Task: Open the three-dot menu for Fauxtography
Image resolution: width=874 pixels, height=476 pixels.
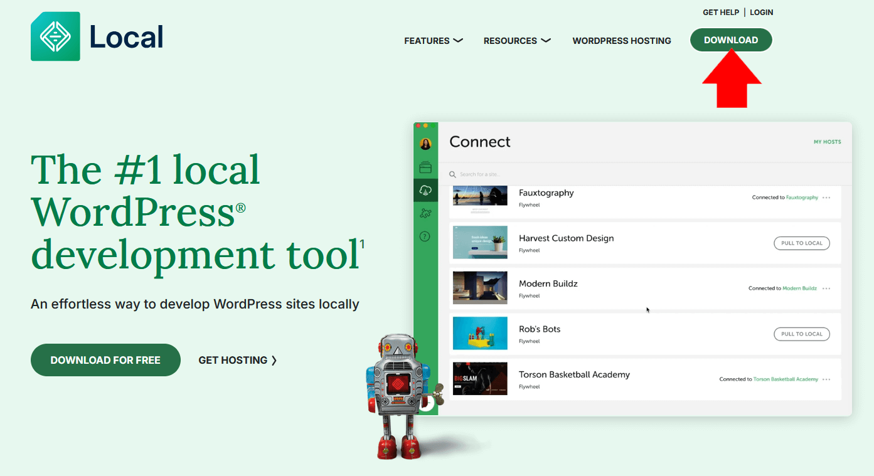Action: tap(826, 198)
